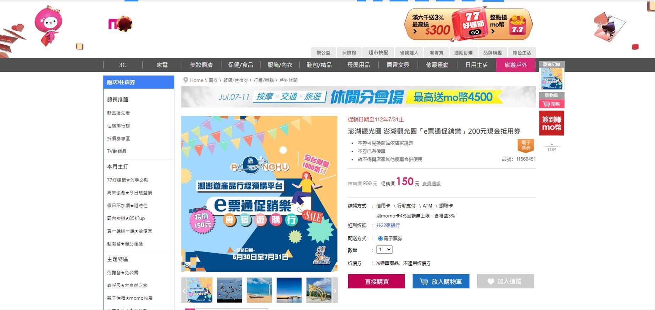The image size is (655, 310).
Task: Open the 行程/景點 breadcrumb link
Action: (x=264, y=80)
